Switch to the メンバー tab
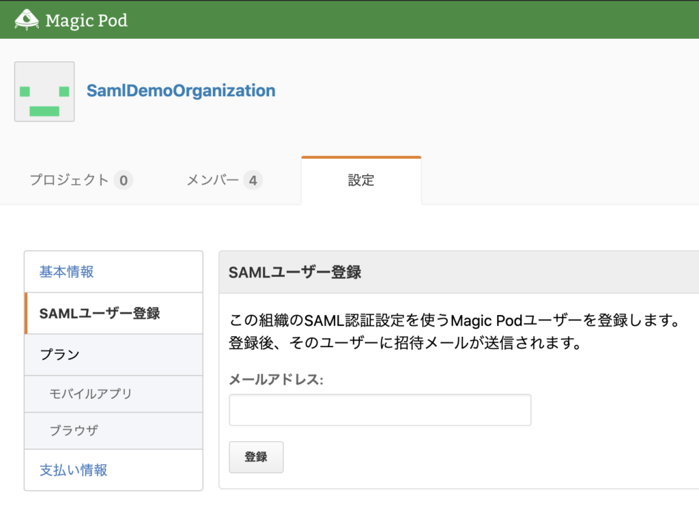Screen dimensions: 699x512 click(224, 180)
